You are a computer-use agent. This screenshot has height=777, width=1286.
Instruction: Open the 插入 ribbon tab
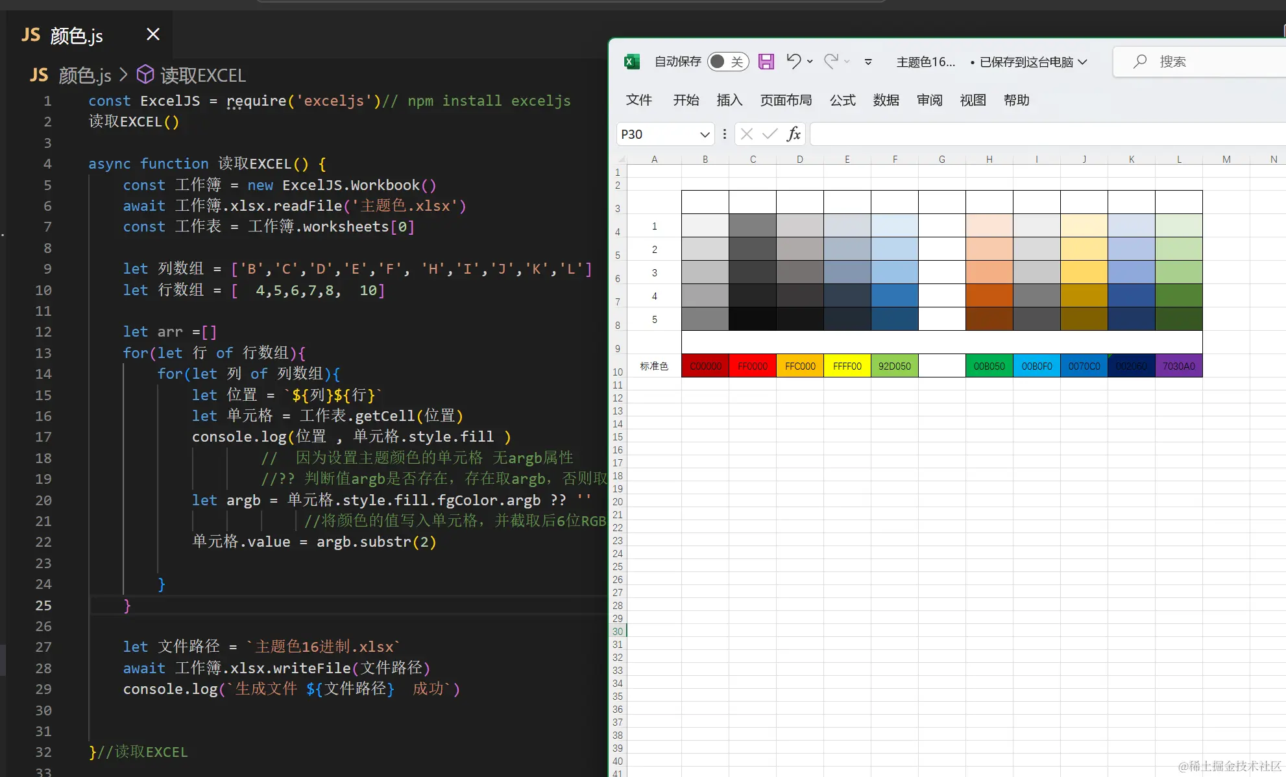(x=729, y=100)
